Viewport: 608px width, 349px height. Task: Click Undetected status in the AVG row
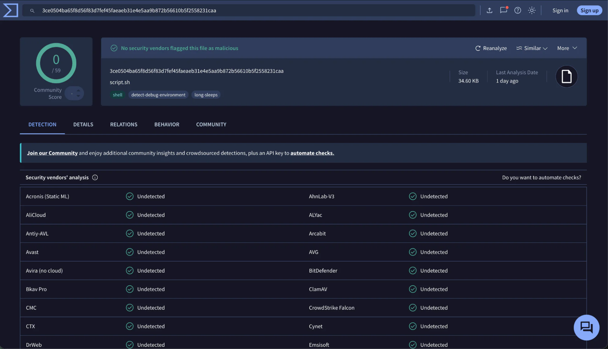tap(434, 252)
